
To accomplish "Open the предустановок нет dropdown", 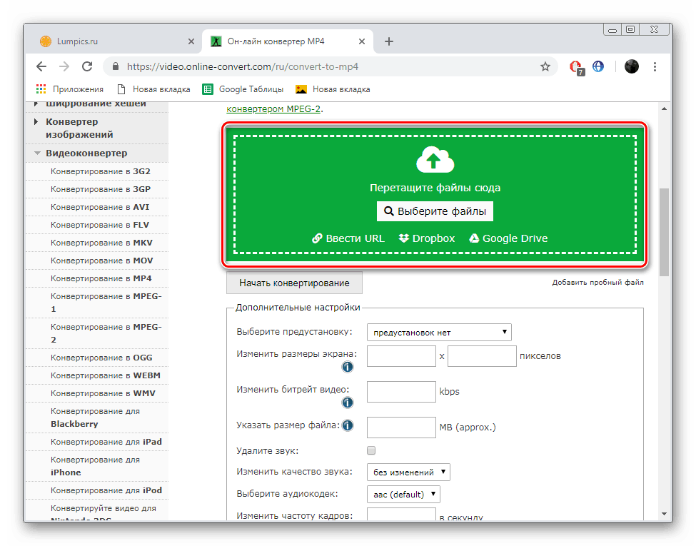I will coord(438,332).
